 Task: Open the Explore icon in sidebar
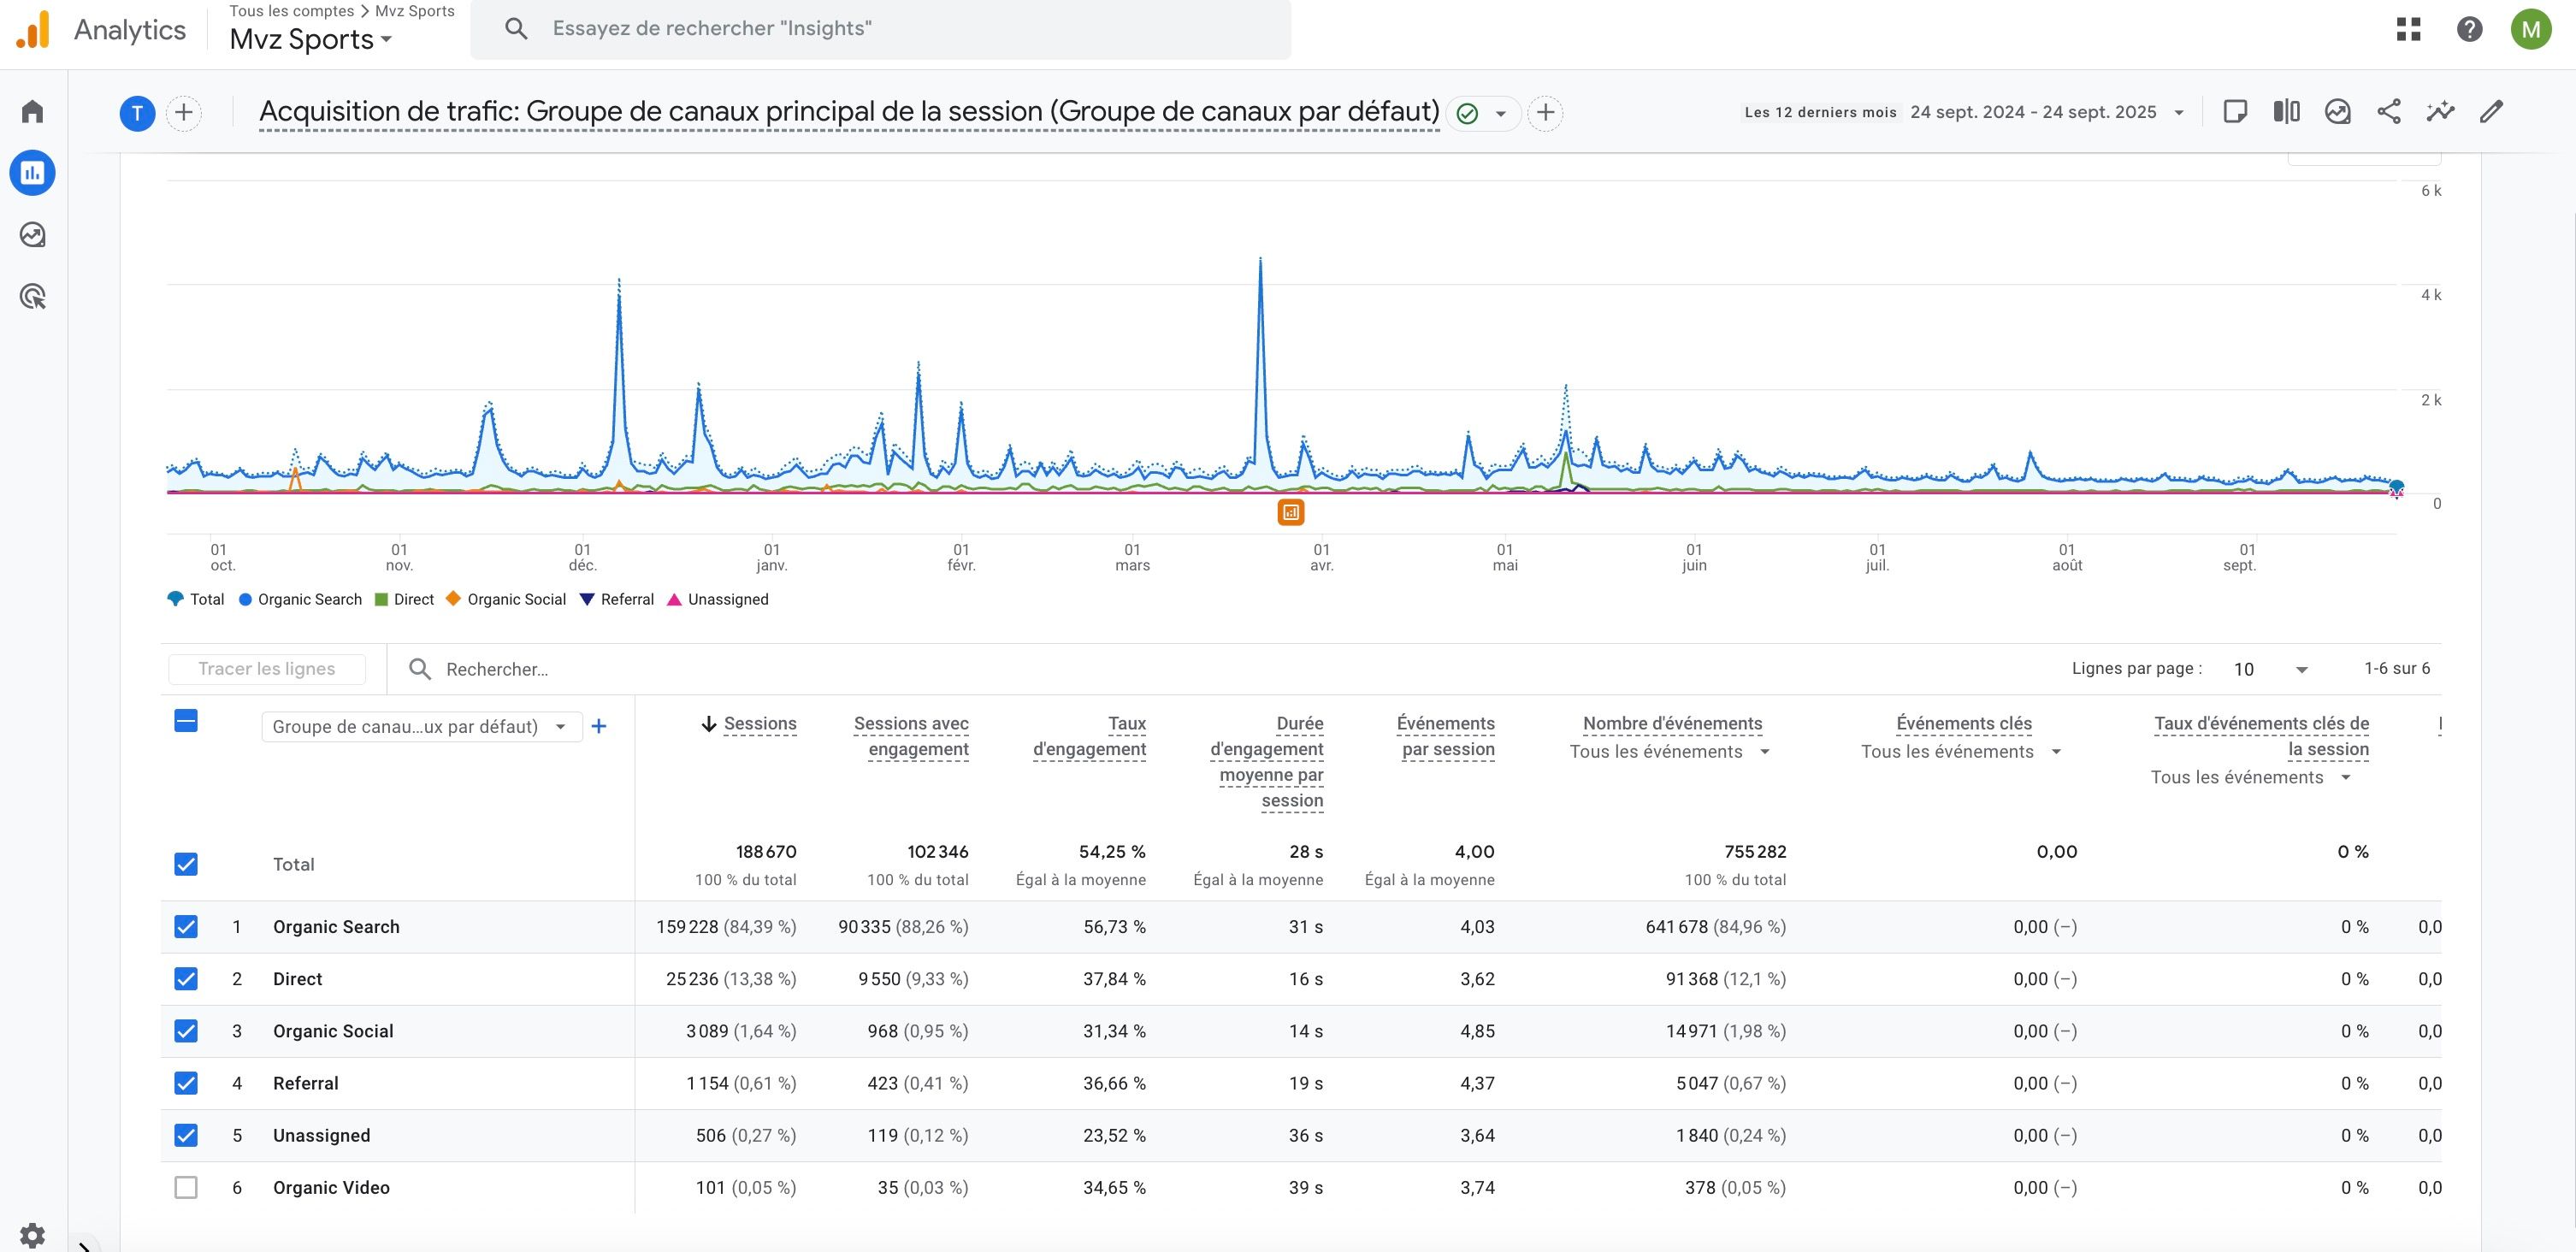coord(32,235)
